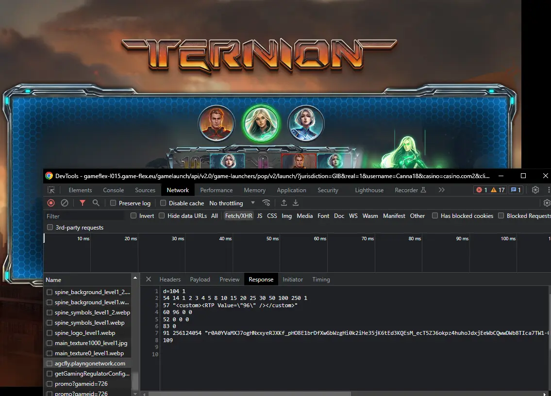Show the 1 error badge
The height and width of the screenshot is (396, 551).
tap(482, 190)
